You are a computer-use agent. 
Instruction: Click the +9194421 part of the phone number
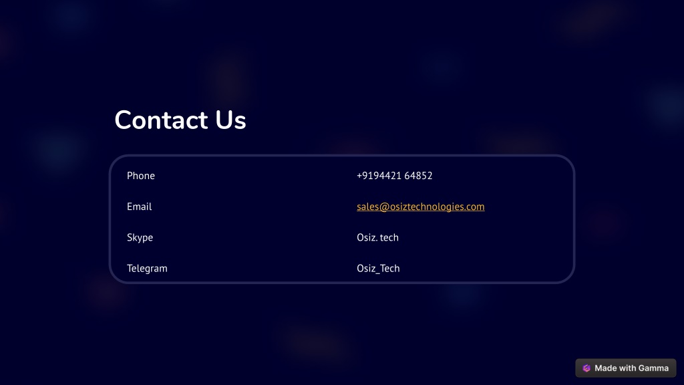379,176
